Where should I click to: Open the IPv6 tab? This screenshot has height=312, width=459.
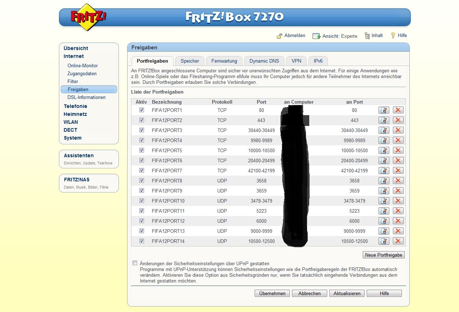pyautogui.click(x=318, y=61)
